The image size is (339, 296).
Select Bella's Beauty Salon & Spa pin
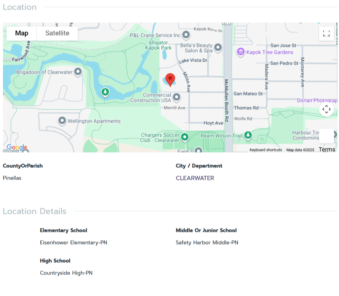point(218,48)
